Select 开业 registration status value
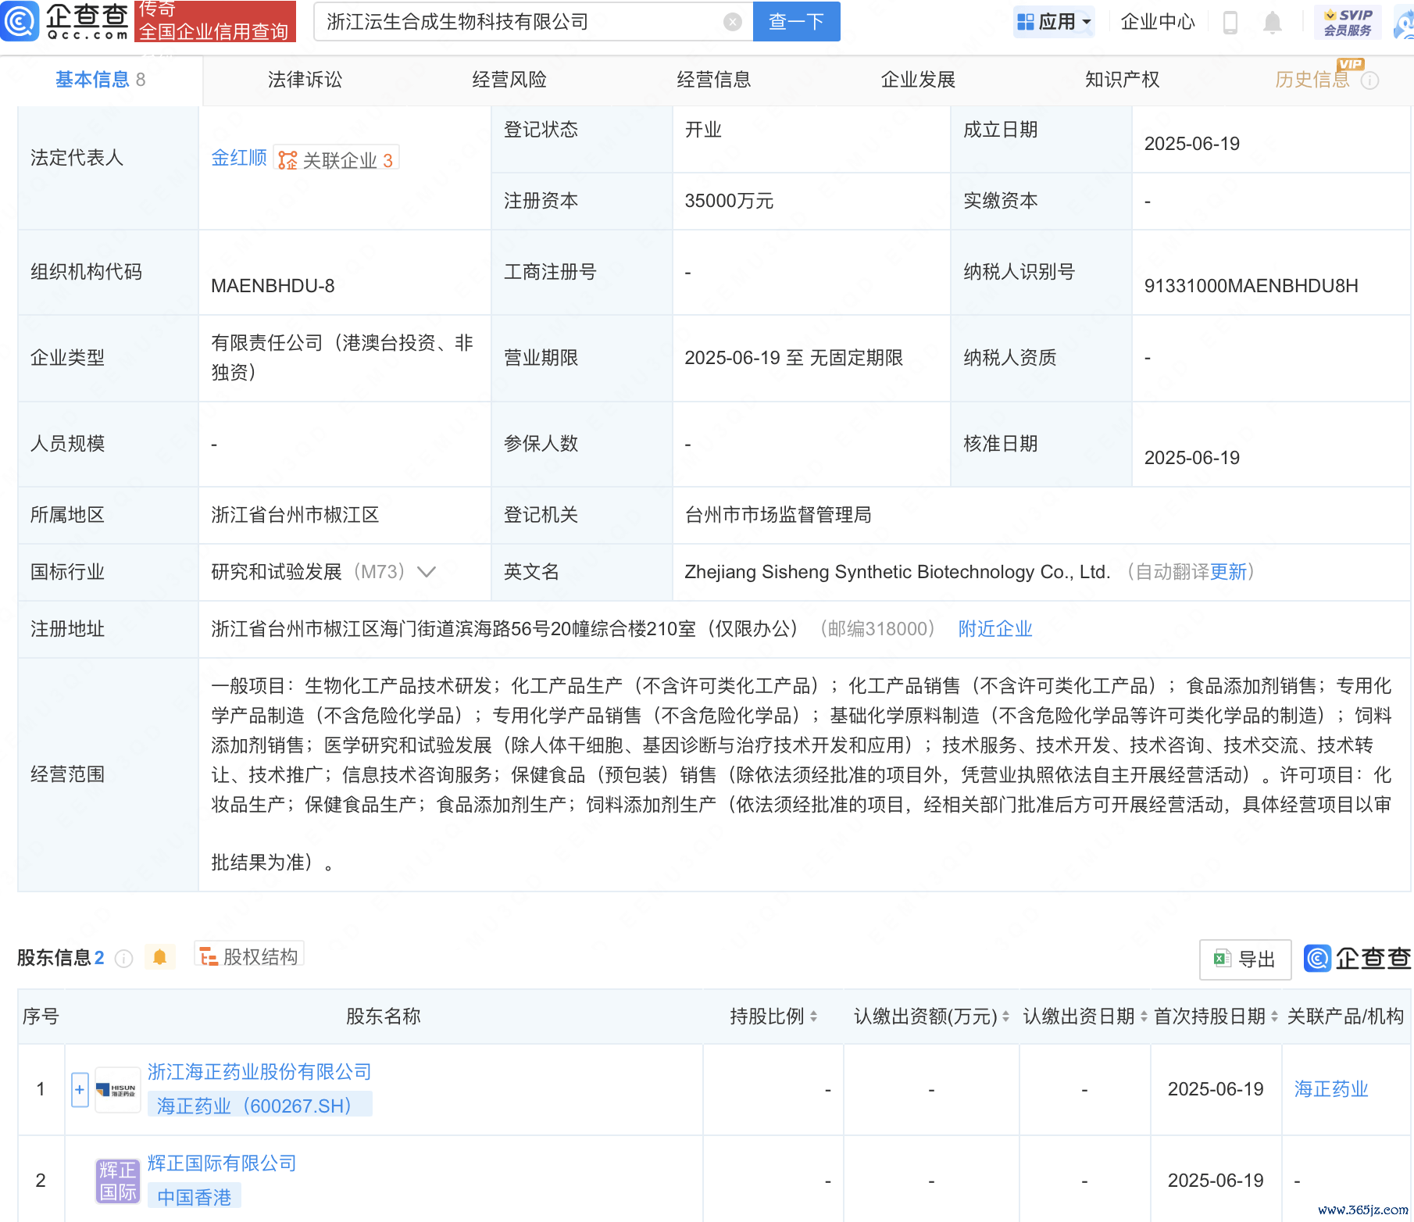 click(x=703, y=130)
